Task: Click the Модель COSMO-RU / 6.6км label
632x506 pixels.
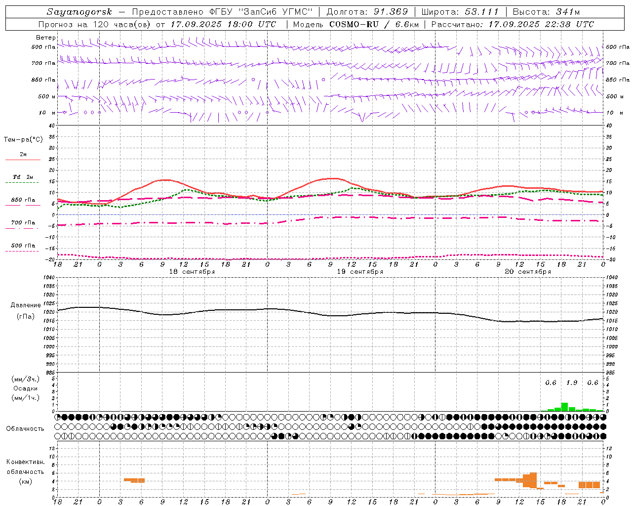Action: click(356, 24)
